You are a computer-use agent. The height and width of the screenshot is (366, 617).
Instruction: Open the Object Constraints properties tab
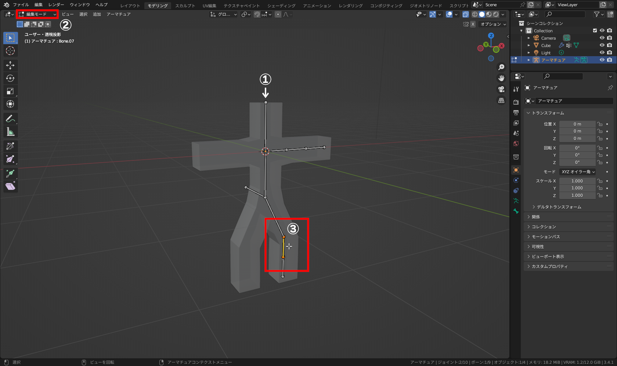[x=516, y=191]
